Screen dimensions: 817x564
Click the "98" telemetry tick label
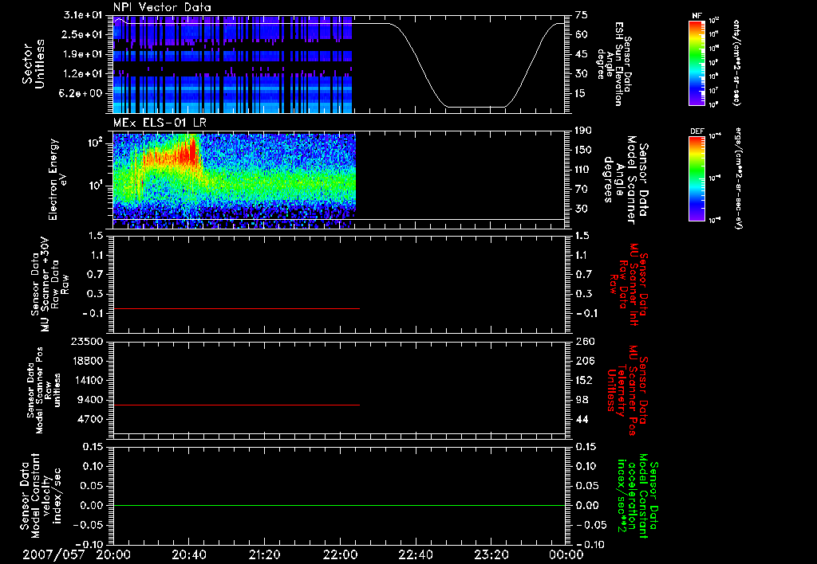[582, 400]
